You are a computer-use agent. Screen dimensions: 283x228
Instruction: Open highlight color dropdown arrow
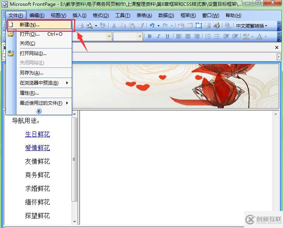tap(252, 36)
